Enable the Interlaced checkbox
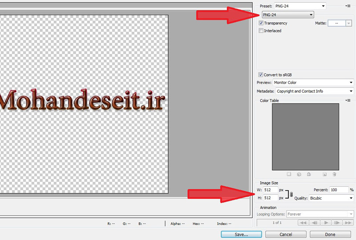Viewport: 356px width, 240px height. pyautogui.click(x=261, y=30)
